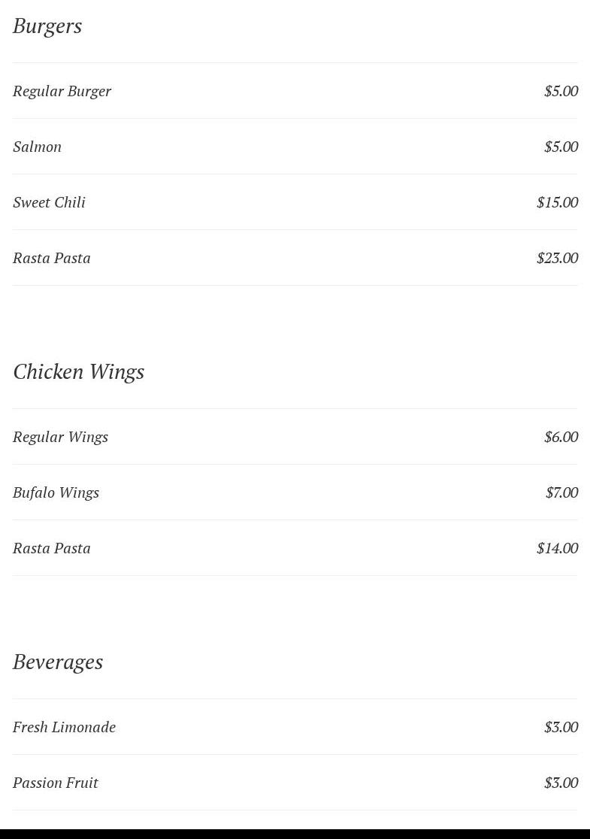Image resolution: width=590 pixels, height=839 pixels.
Task: Click the Burgers section heading
Action: click(x=47, y=26)
